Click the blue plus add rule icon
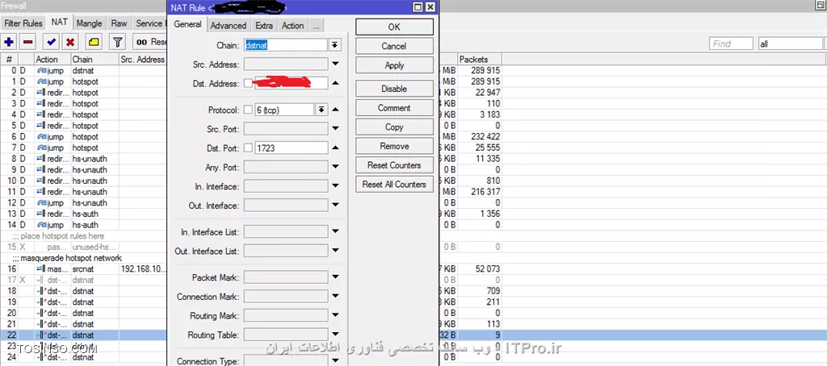Image resolution: width=827 pixels, height=366 pixels. pyautogui.click(x=9, y=42)
